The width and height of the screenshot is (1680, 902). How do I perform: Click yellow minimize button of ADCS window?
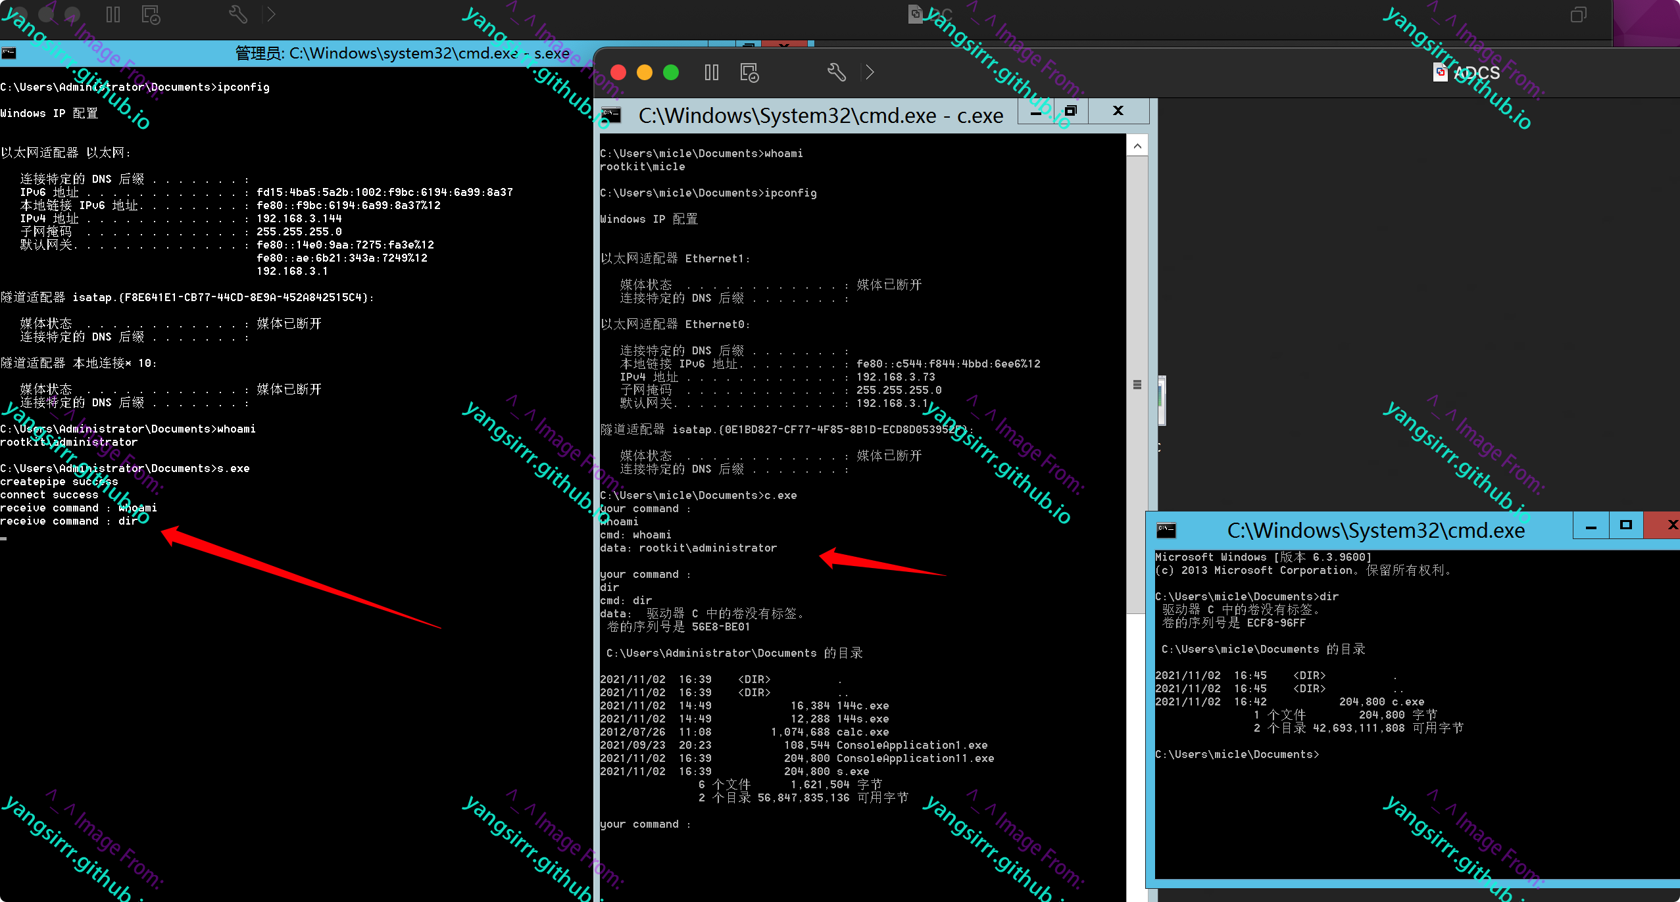(x=645, y=72)
